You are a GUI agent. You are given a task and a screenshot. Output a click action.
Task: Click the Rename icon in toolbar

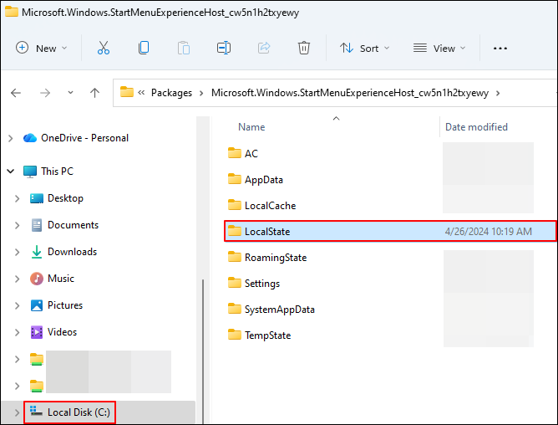[x=224, y=48]
